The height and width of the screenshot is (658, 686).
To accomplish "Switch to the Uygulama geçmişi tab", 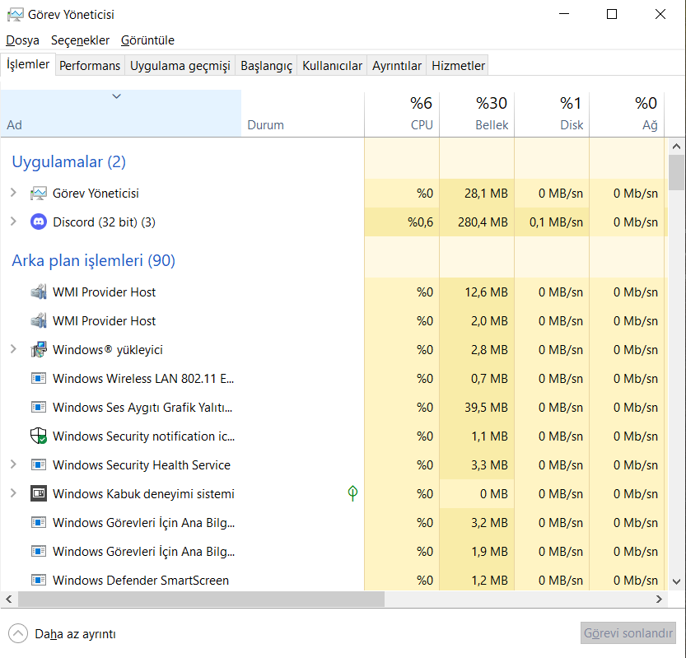I will tap(180, 66).
